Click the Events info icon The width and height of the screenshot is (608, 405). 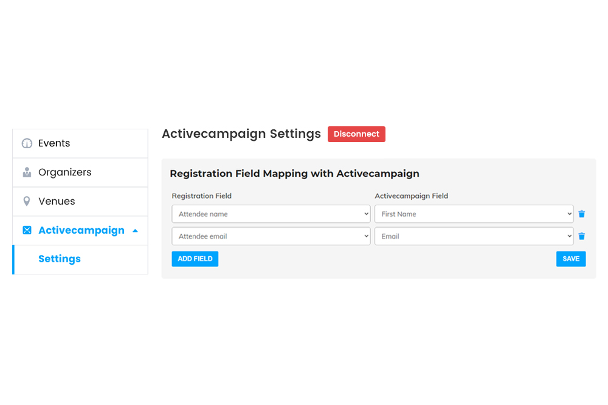point(27,143)
